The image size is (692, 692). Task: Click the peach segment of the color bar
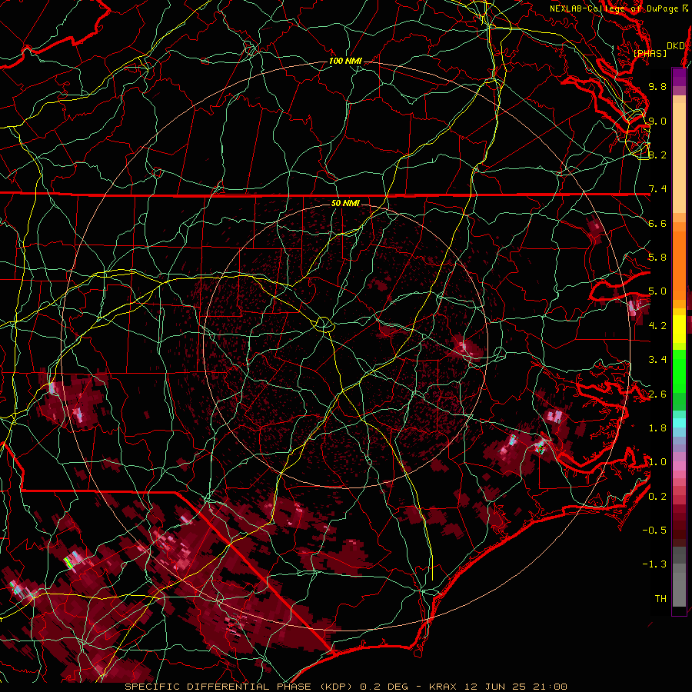679,155
